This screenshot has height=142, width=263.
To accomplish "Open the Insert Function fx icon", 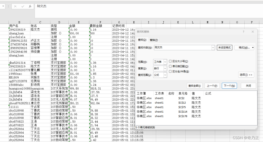I will (x=30, y=6).
